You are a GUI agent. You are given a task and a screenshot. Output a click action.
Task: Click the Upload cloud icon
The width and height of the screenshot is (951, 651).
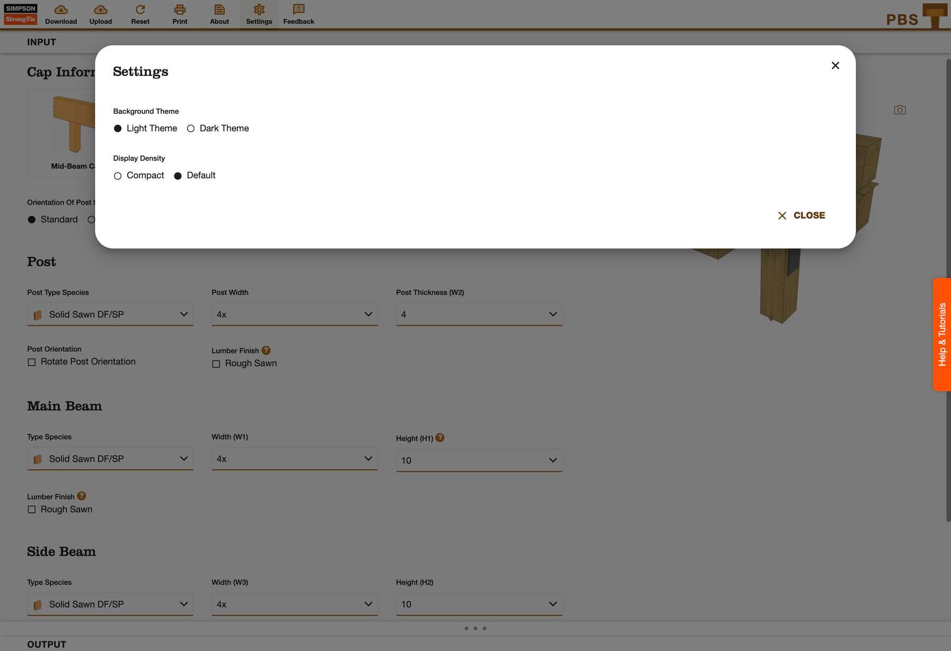(100, 10)
